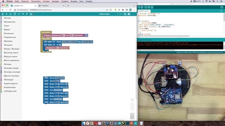225x126 pixels.
Task: Click the Verify checkmark button in Arduino IDE
Action: 139,7
